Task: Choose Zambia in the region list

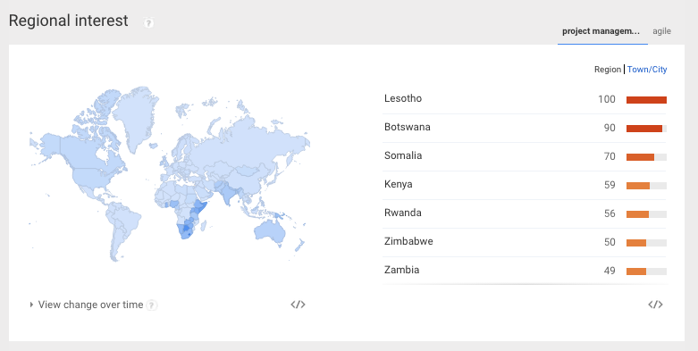Action: [401, 270]
